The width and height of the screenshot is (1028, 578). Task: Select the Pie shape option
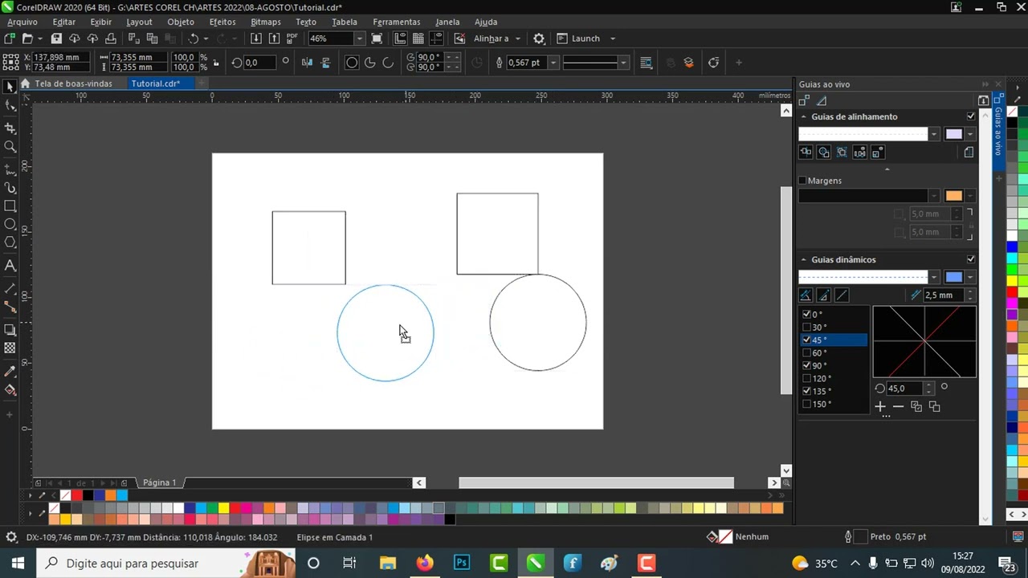(369, 63)
